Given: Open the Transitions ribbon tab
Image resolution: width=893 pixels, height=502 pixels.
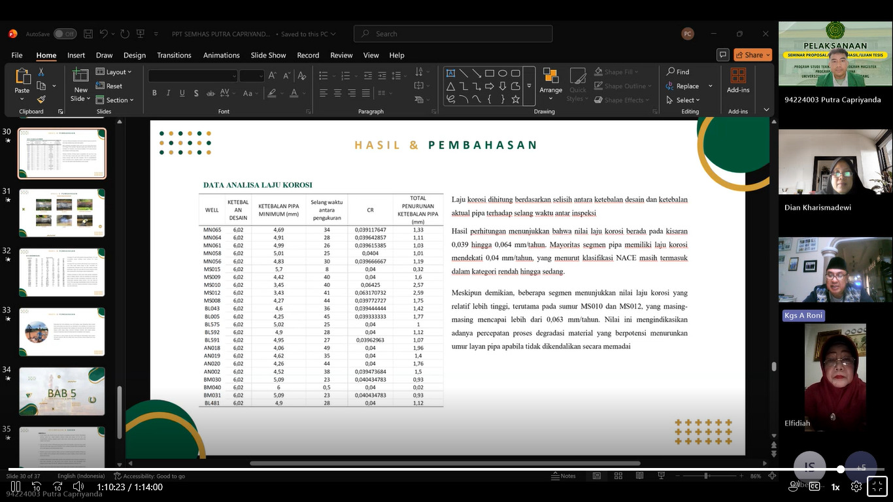Looking at the screenshot, I should [x=174, y=55].
